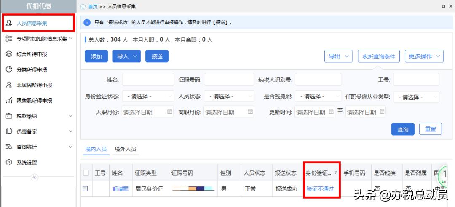Click the 添加 button

pos(96,56)
